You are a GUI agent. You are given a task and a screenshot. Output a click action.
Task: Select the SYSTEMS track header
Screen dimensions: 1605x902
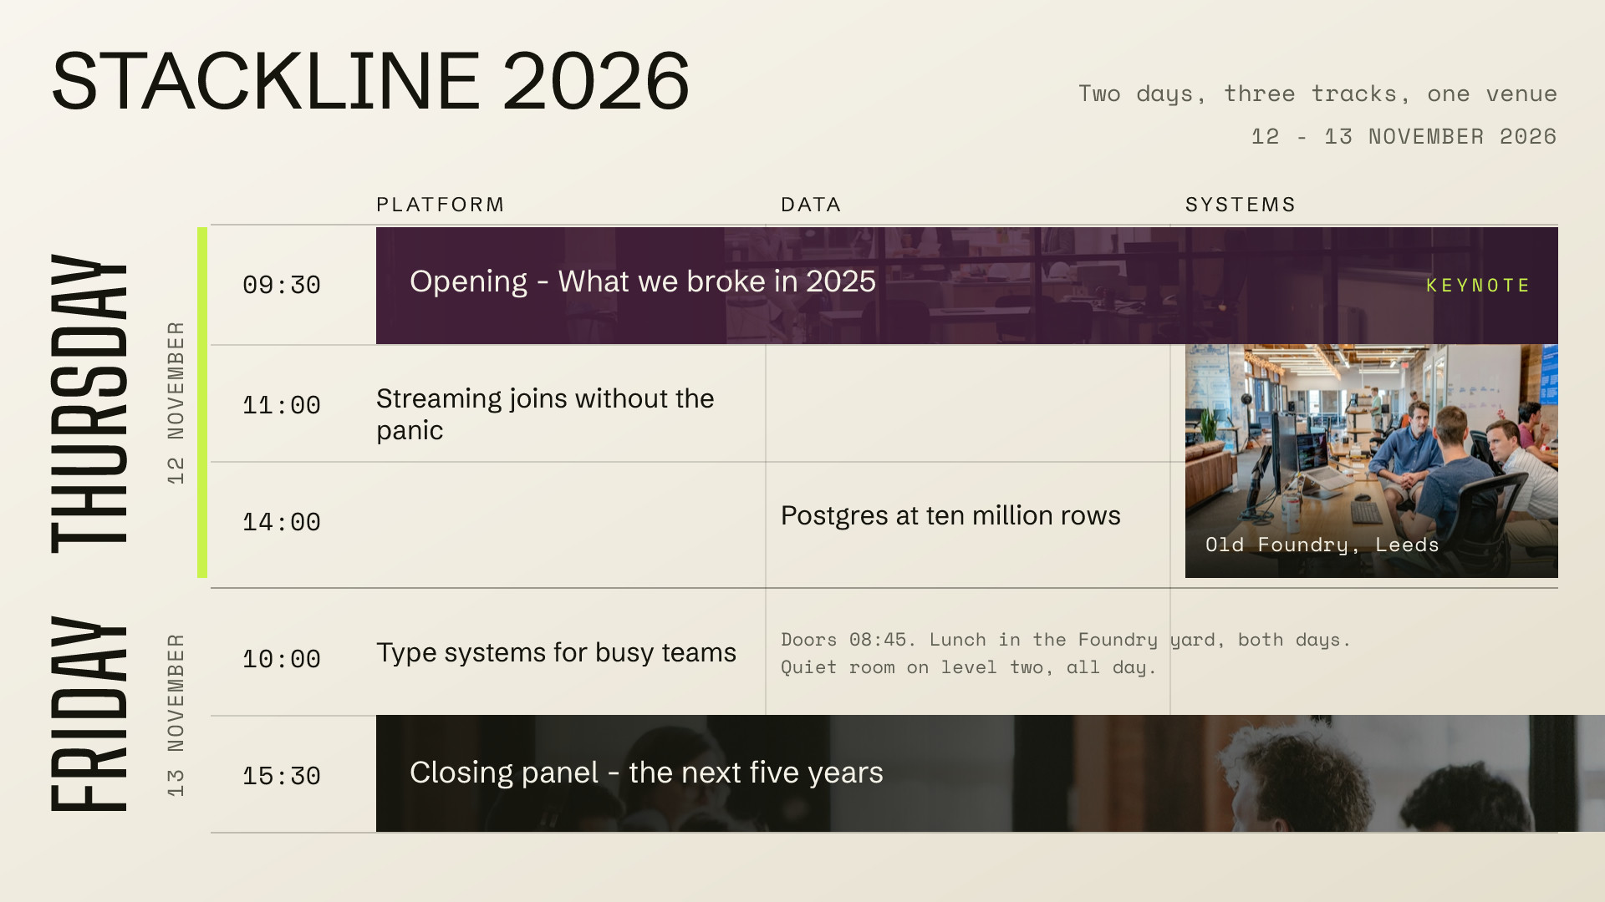click(1241, 205)
